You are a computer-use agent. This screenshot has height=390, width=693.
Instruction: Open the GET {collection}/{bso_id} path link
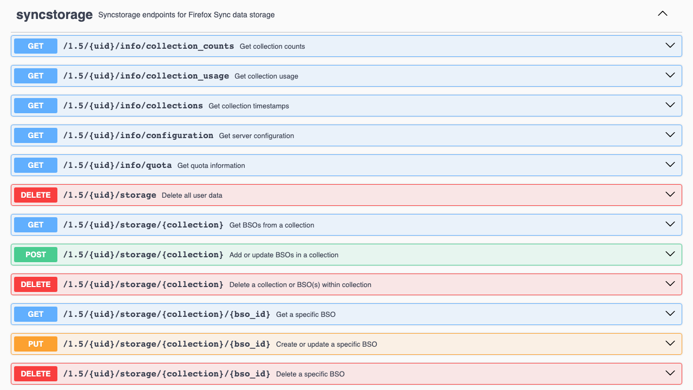(x=167, y=314)
